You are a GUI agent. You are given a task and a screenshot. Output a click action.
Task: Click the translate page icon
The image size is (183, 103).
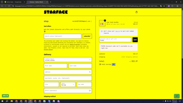point(161,6)
